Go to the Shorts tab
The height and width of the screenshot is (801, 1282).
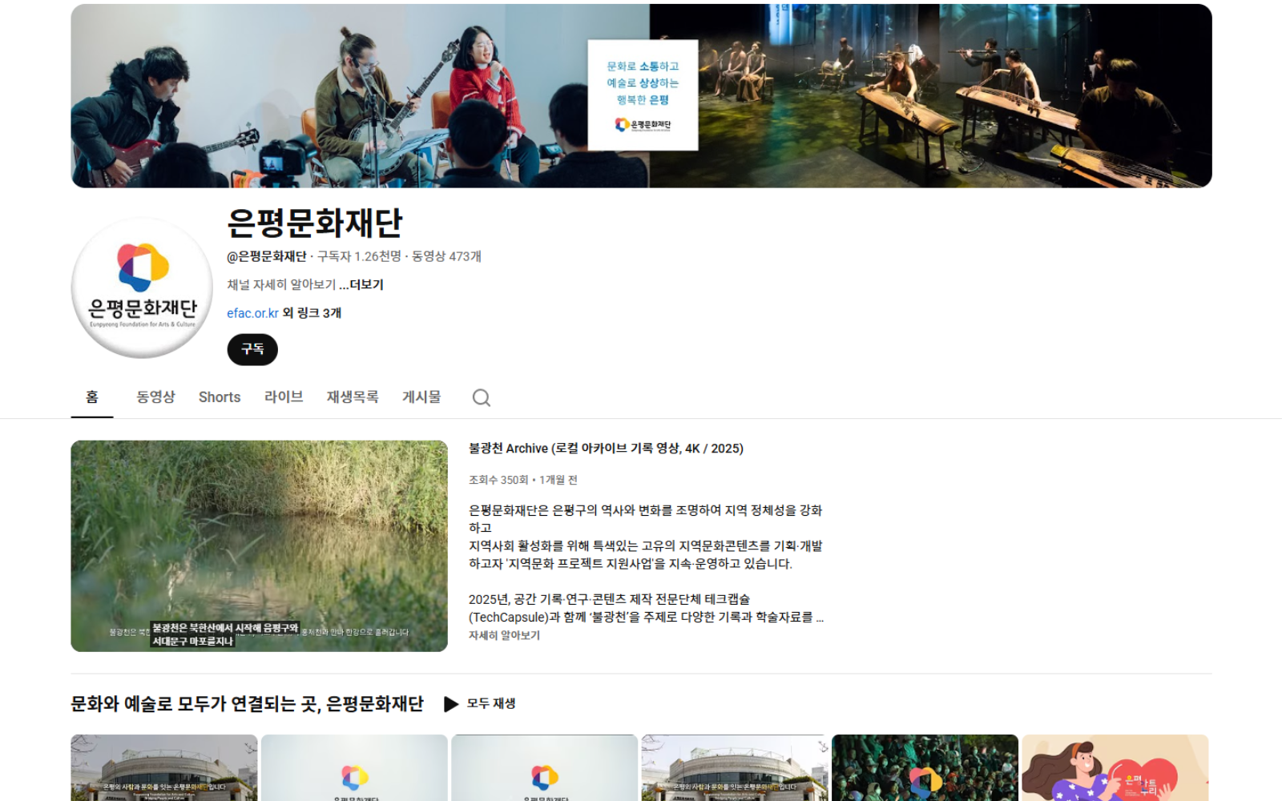tap(220, 396)
